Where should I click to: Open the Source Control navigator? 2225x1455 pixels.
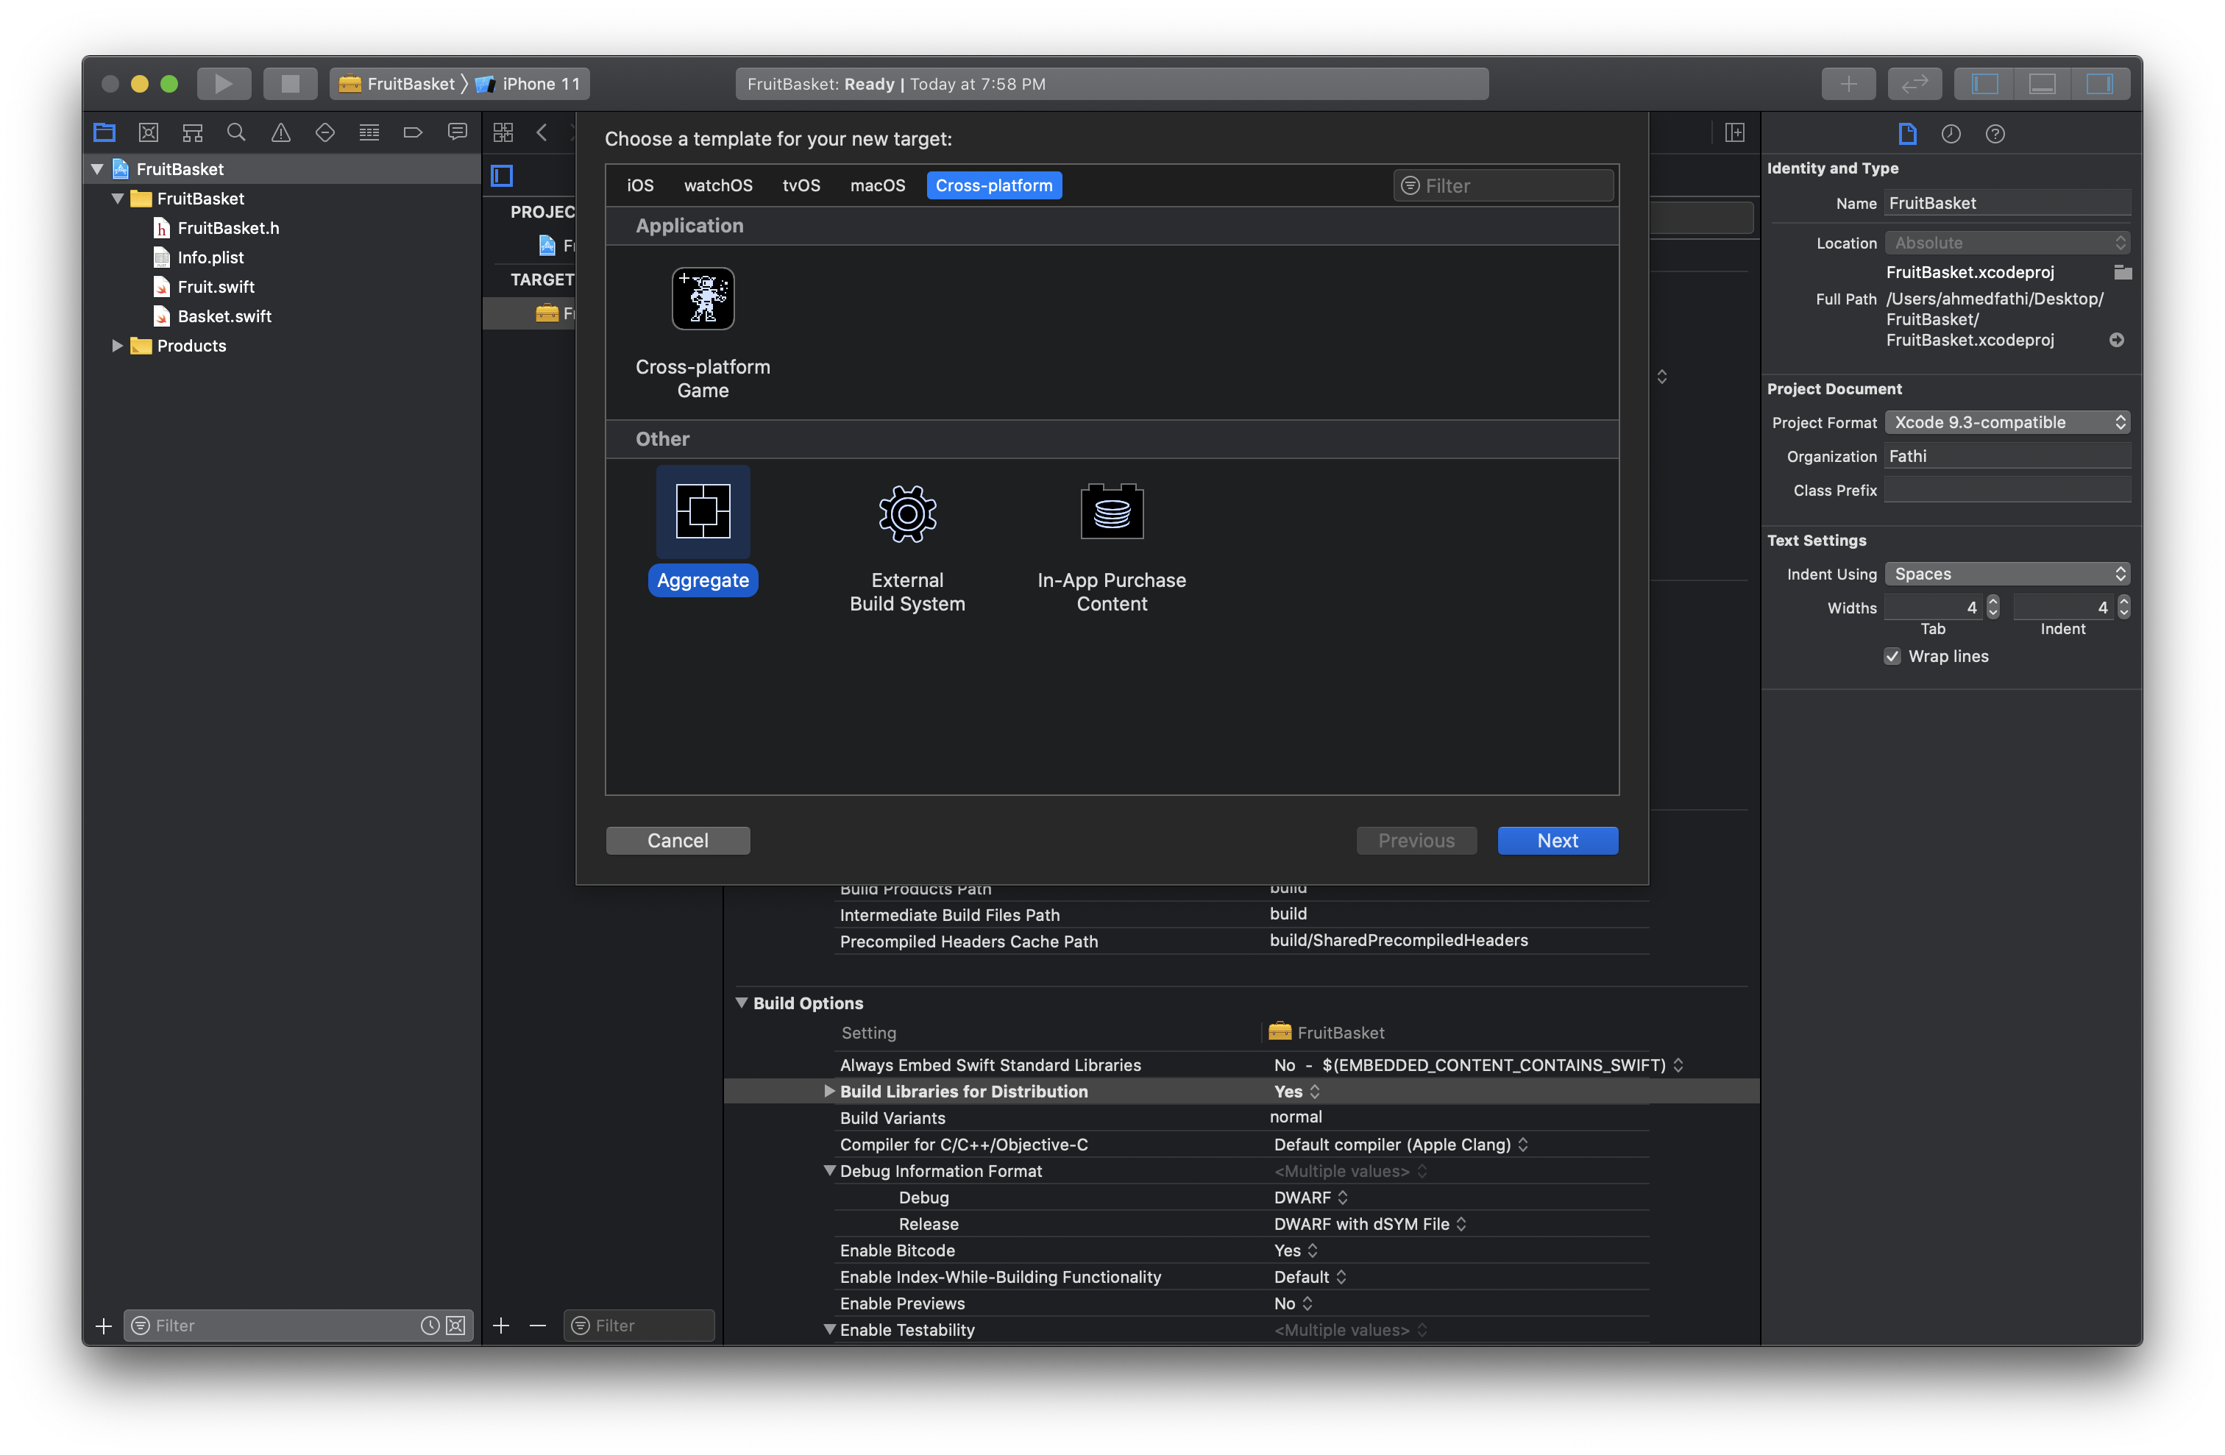[149, 132]
